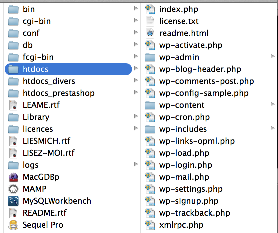
Task: Click the readme.html Safari document icon
Action: (150, 33)
